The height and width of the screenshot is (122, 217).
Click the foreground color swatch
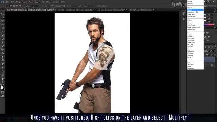click(x=2, y=88)
